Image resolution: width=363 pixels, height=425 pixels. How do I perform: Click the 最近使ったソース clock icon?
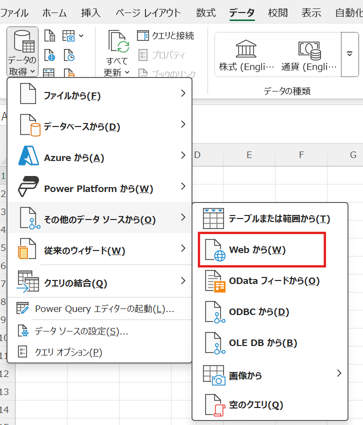click(x=69, y=55)
